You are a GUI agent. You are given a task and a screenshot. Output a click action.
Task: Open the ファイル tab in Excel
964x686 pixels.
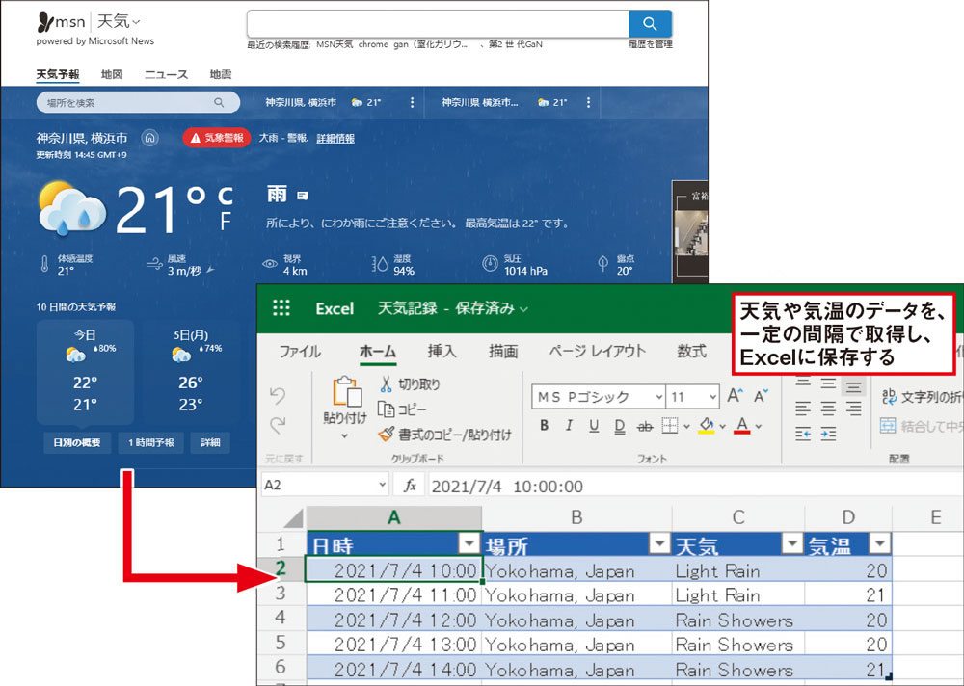click(300, 352)
